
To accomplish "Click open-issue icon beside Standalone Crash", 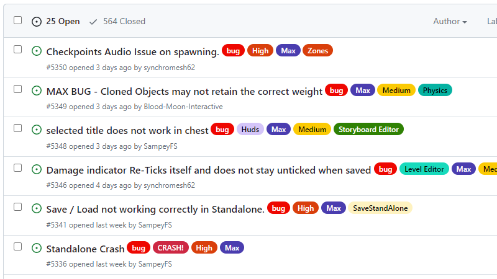I will click(37, 249).
